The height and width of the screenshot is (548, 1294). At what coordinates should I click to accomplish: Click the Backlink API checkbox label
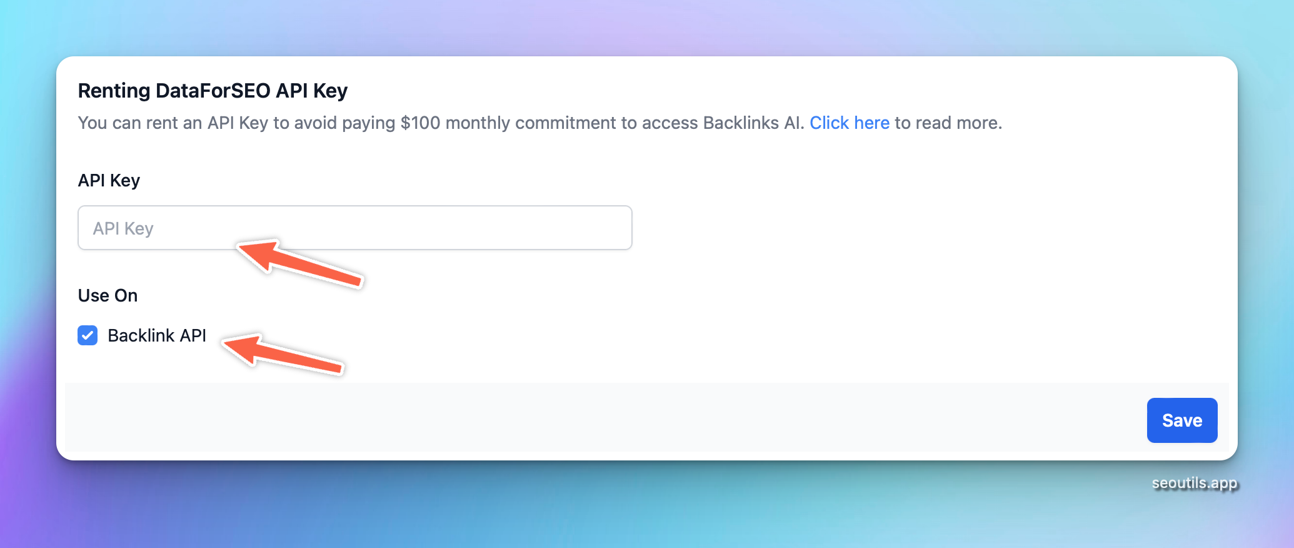point(157,335)
